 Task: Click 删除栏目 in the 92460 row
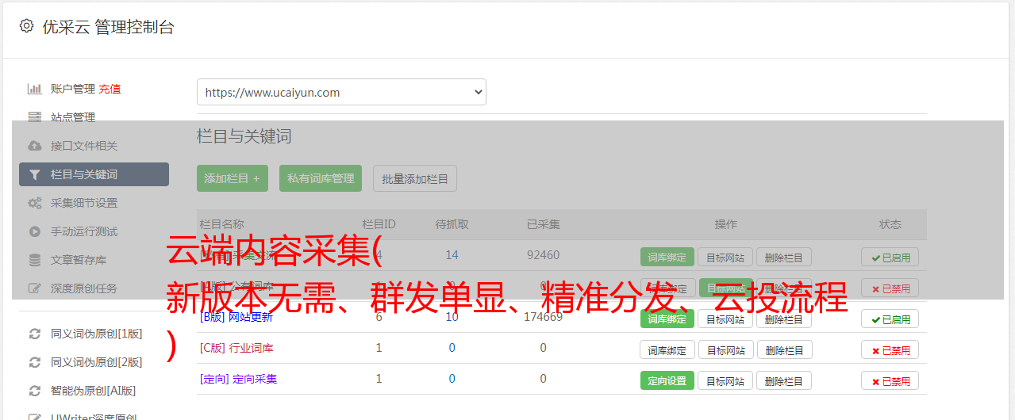tap(784, 257)
